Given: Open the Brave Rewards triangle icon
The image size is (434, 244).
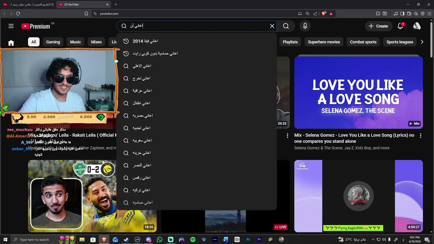Looking at the screenshot, I should coord(331,14).
